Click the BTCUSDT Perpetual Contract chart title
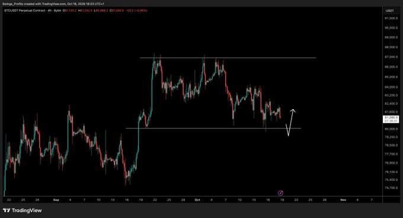The width and height of the screenshot is (403, 218). coord(25,11)
